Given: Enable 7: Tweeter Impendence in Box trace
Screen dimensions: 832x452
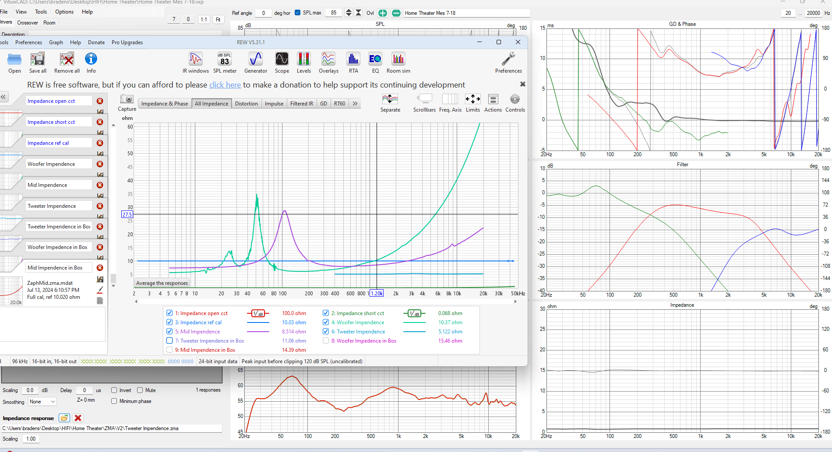Looking at the screenshot, I should pos(169,341).
